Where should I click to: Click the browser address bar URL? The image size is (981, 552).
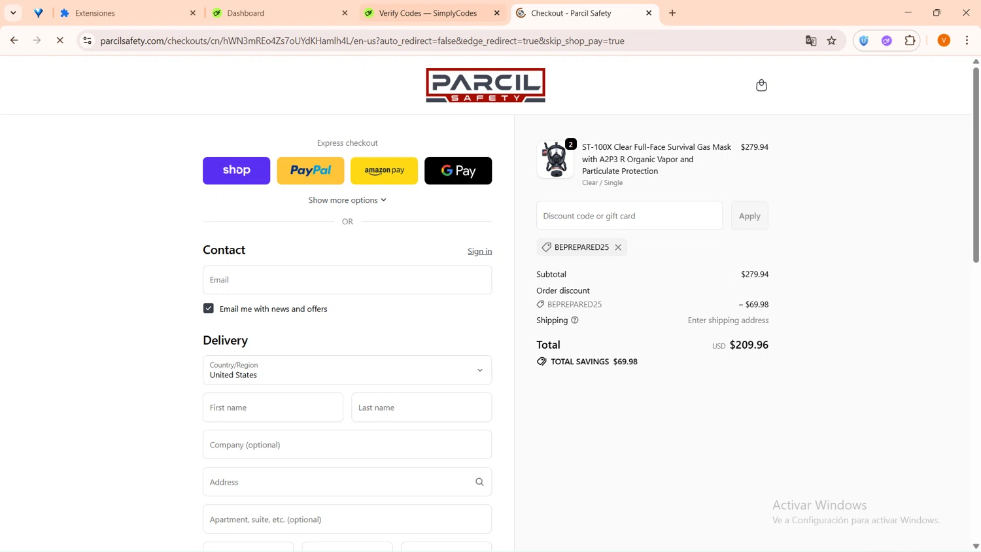[x=362, y=41]
